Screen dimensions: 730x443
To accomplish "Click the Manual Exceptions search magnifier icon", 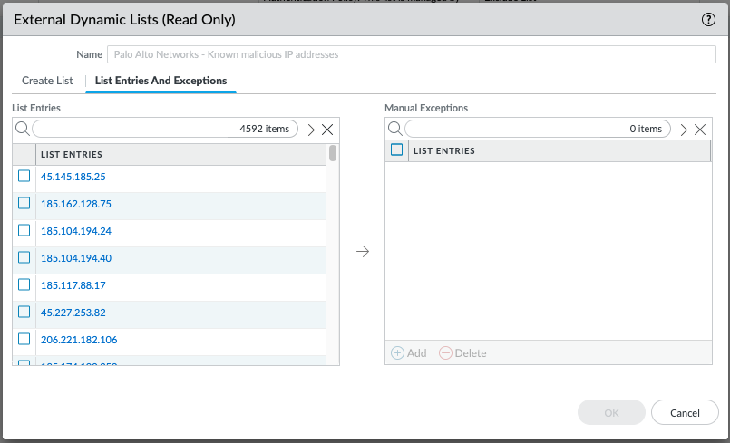I will pos(394,129).
